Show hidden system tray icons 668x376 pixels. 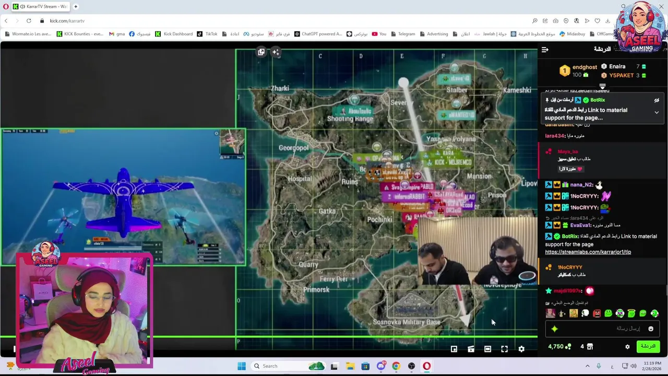pyautogui.click(x=587, y=366)
